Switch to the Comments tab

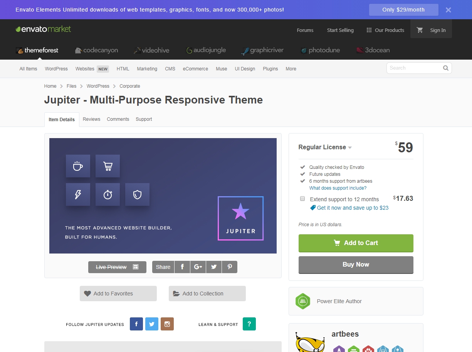118,119
